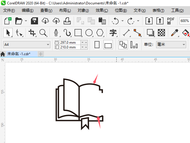
Task: Save to cloud upload icon
Action: point(56,21)
